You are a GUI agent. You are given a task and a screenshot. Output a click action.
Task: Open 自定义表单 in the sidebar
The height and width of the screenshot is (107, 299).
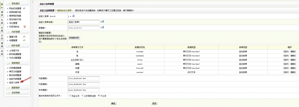(x=14, y=83)
